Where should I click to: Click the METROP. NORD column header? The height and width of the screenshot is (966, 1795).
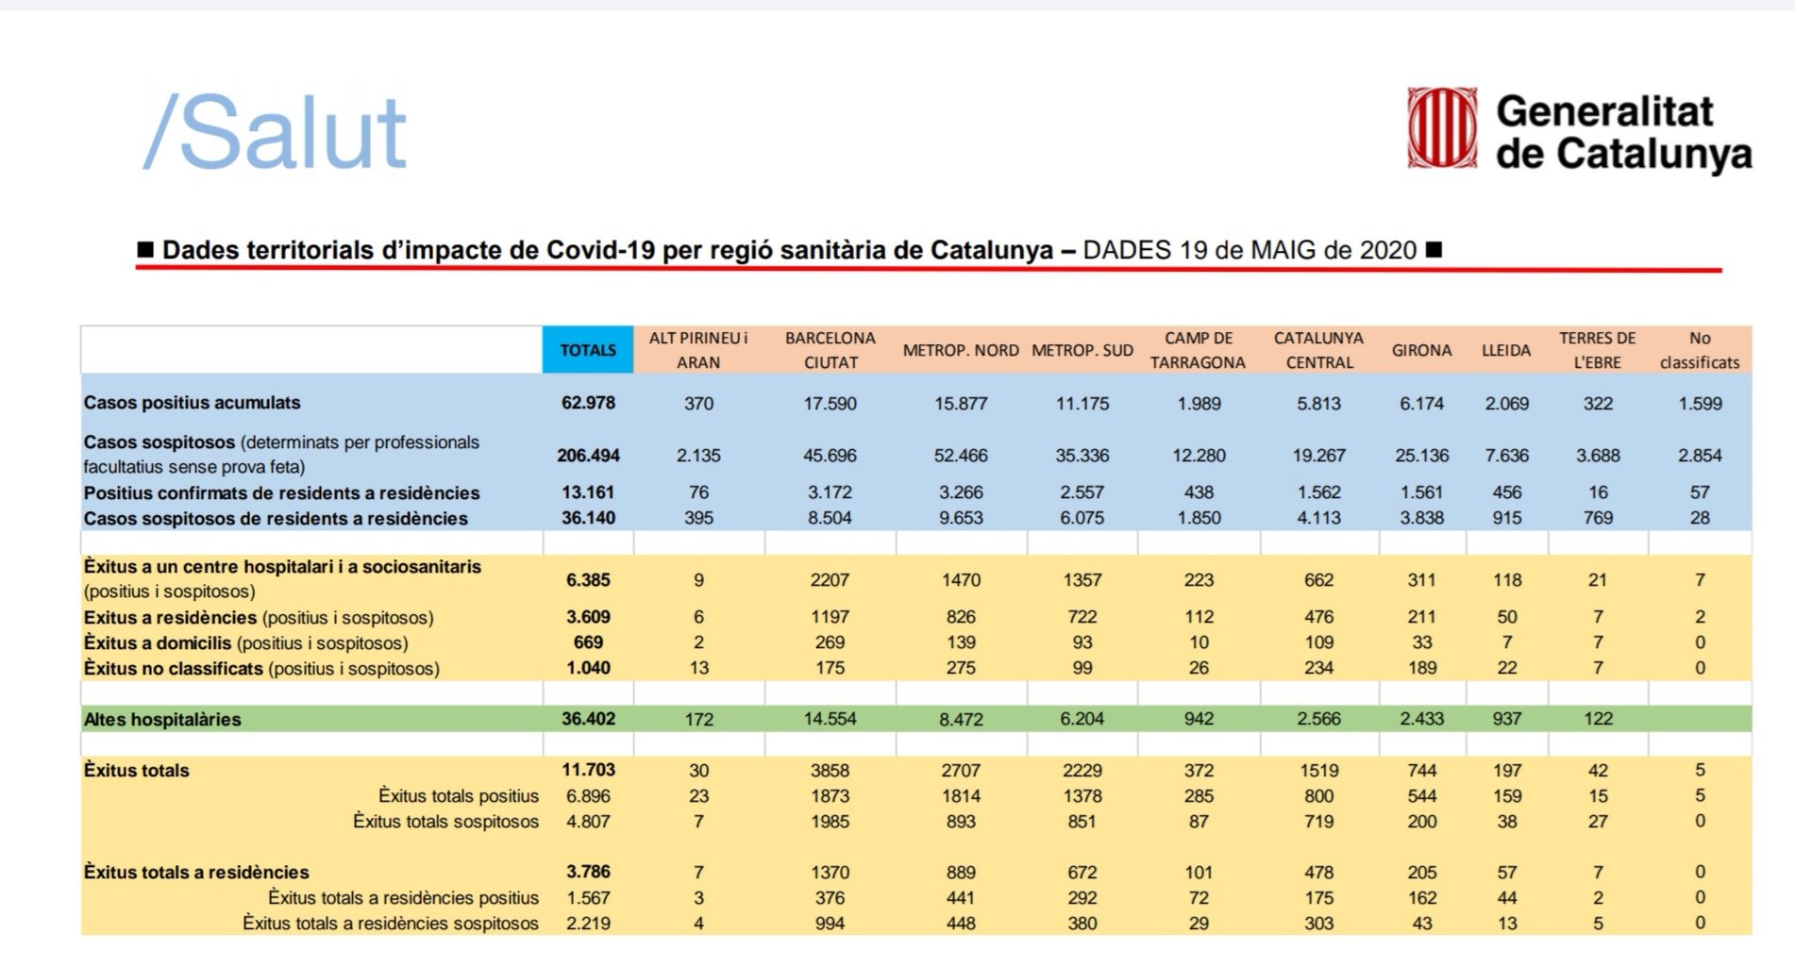[x=960, y=350]
